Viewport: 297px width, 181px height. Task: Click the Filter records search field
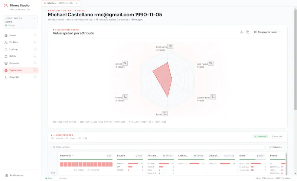157,147
